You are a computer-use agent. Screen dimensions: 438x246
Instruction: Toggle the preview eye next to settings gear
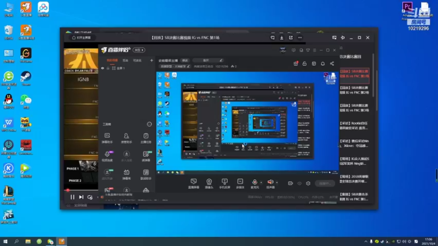click(x=299, y=183)
